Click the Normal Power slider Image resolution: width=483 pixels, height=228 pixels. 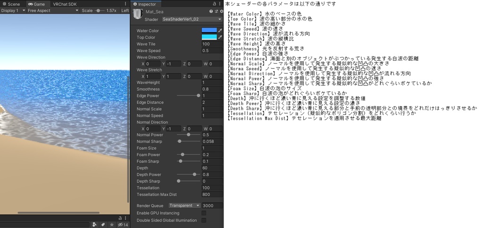189,135
